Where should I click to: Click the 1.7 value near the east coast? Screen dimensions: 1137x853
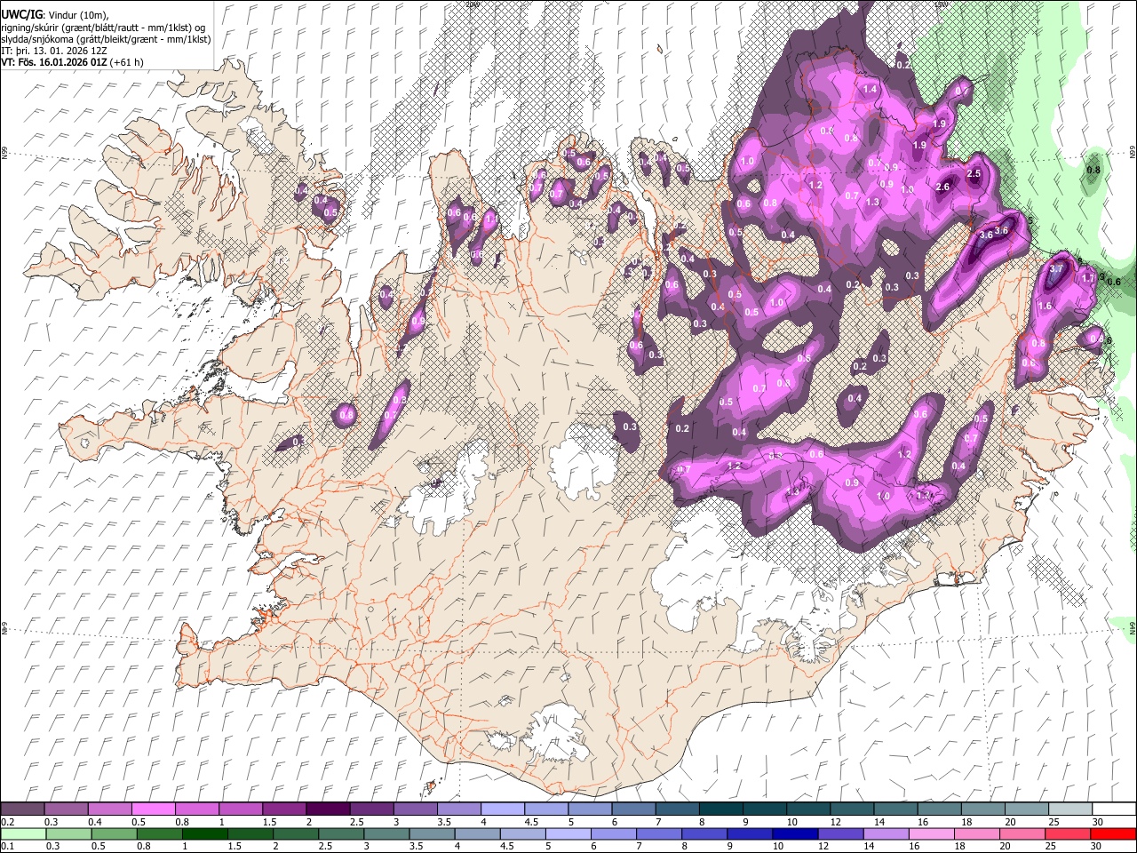click(x=1089, y=278)
